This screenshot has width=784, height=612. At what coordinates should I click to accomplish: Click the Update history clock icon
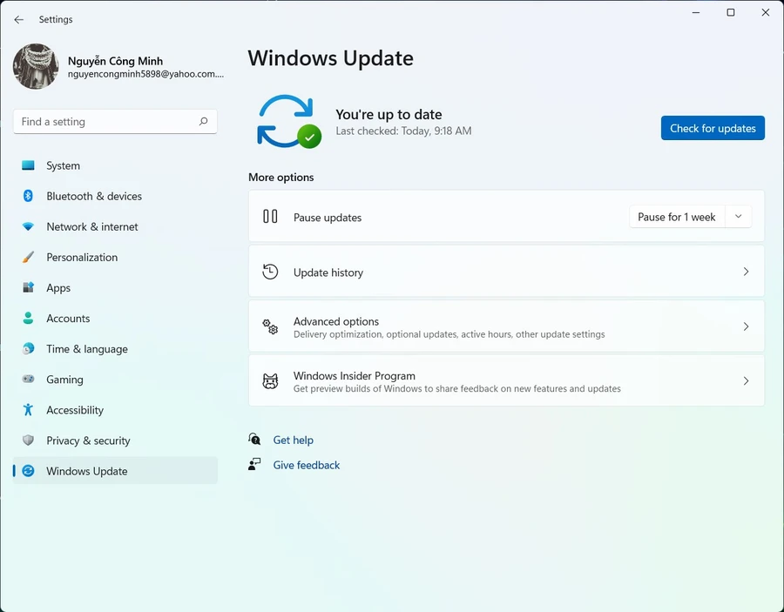tap(270, 272)
